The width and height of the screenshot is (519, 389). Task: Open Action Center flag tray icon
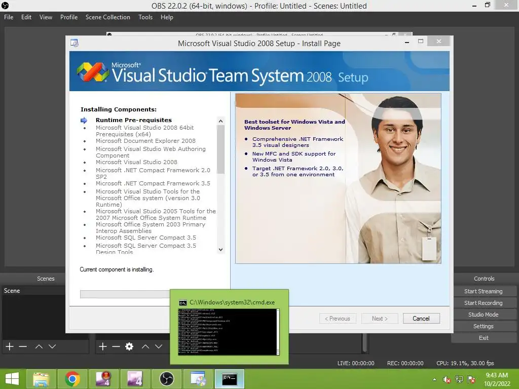471,379
